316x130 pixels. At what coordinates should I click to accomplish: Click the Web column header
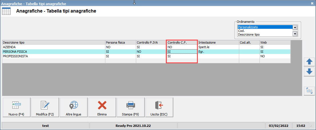click(275, 42)
